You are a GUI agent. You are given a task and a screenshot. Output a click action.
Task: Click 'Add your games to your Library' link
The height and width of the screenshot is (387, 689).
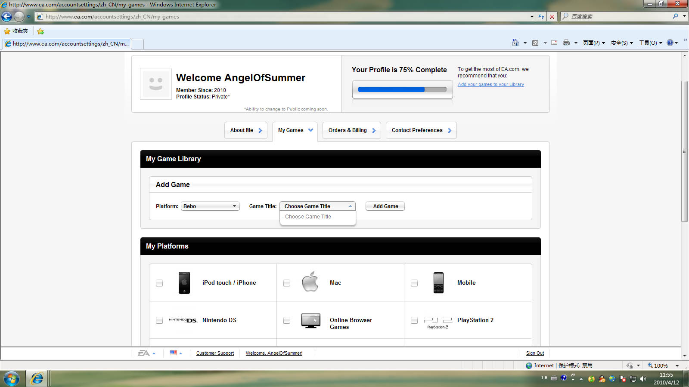pyautogui.click(x=491, y=84)
